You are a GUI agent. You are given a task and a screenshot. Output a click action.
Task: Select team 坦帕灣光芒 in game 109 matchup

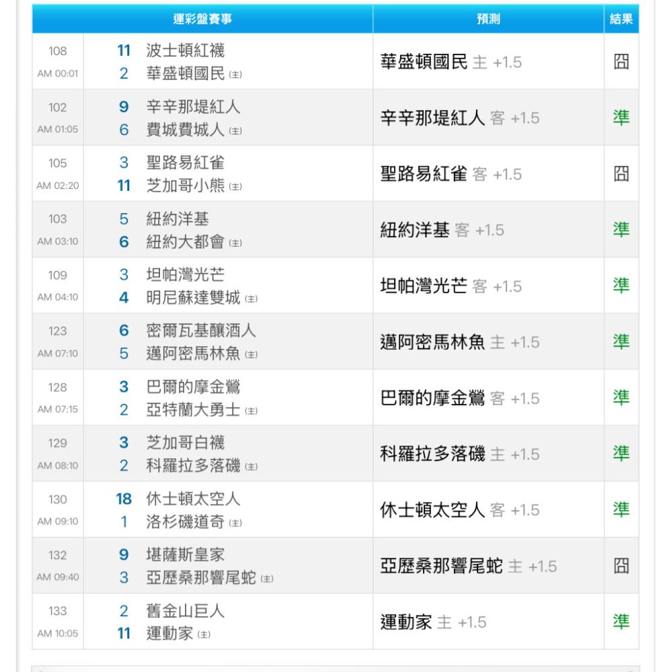[186, 275]
